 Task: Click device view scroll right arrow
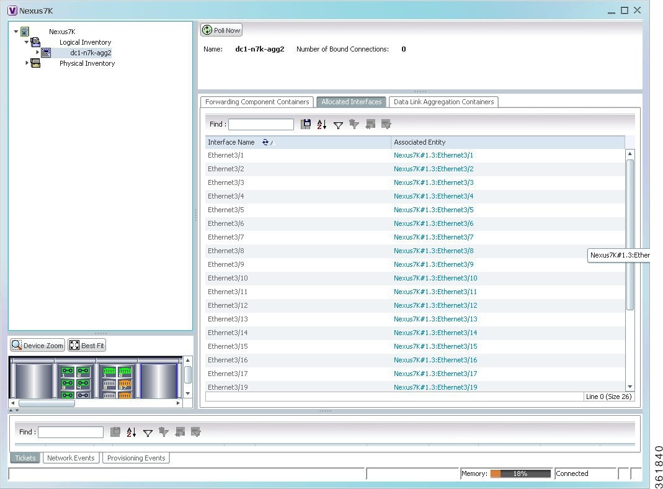coord(178,403)
